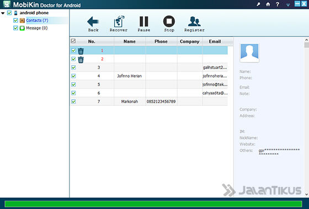309x209 pixels.
Task: Uncheck the checkbox for Markonah row
Action: click(73, 101)
